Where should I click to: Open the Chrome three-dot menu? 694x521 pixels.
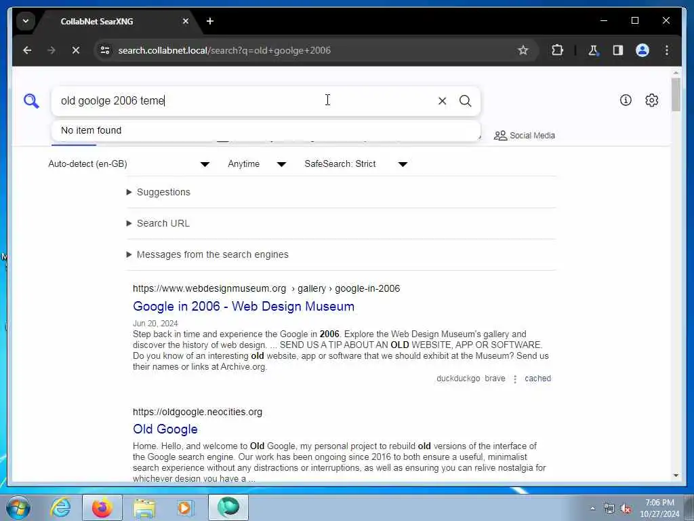667,50
